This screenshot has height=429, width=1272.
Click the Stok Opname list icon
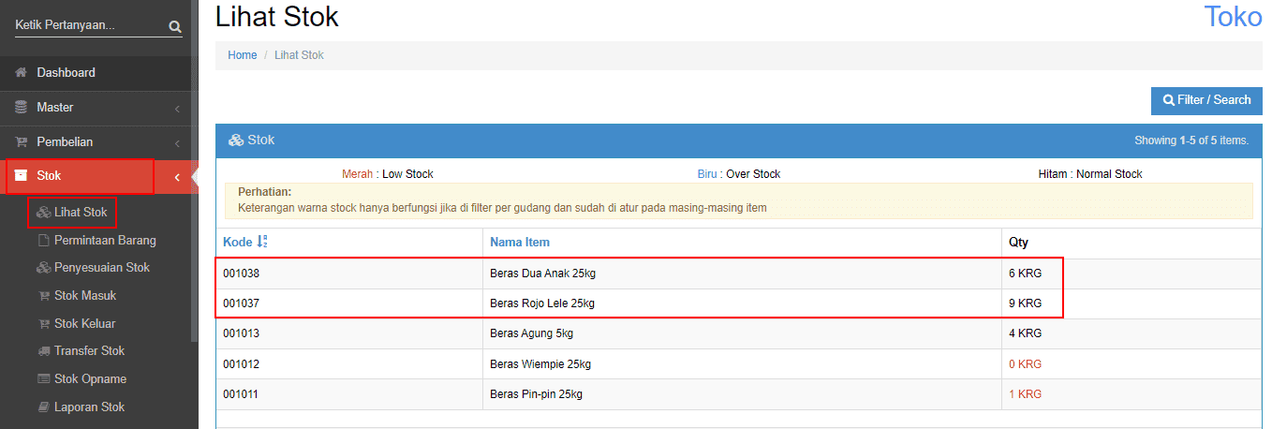pyautogui.click(x=43, y=379)
